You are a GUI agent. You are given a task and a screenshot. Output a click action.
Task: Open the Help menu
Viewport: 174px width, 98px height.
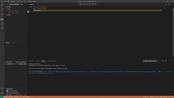pos(34,1)
